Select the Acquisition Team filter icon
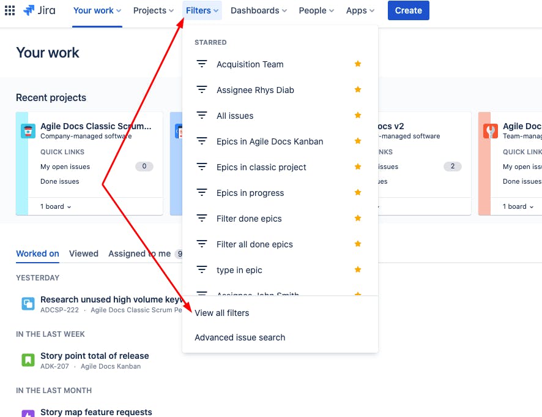 click(202, 64)
